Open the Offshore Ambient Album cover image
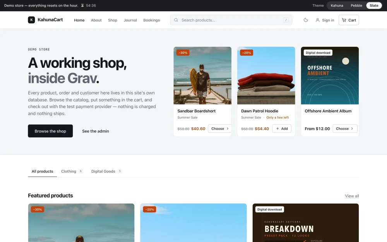 (x=330, y=76)
